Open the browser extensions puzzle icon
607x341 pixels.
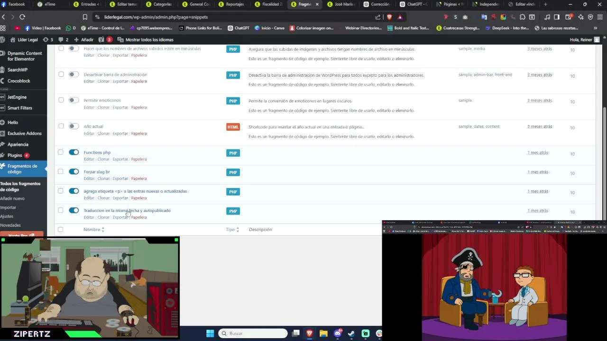(x=522, y=17)
